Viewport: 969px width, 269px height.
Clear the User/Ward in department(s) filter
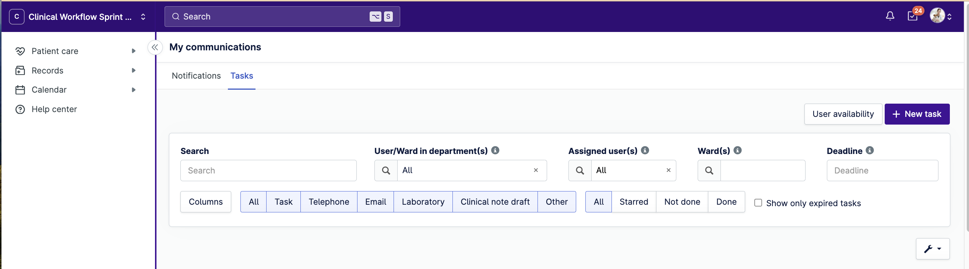tap(536, 170)
